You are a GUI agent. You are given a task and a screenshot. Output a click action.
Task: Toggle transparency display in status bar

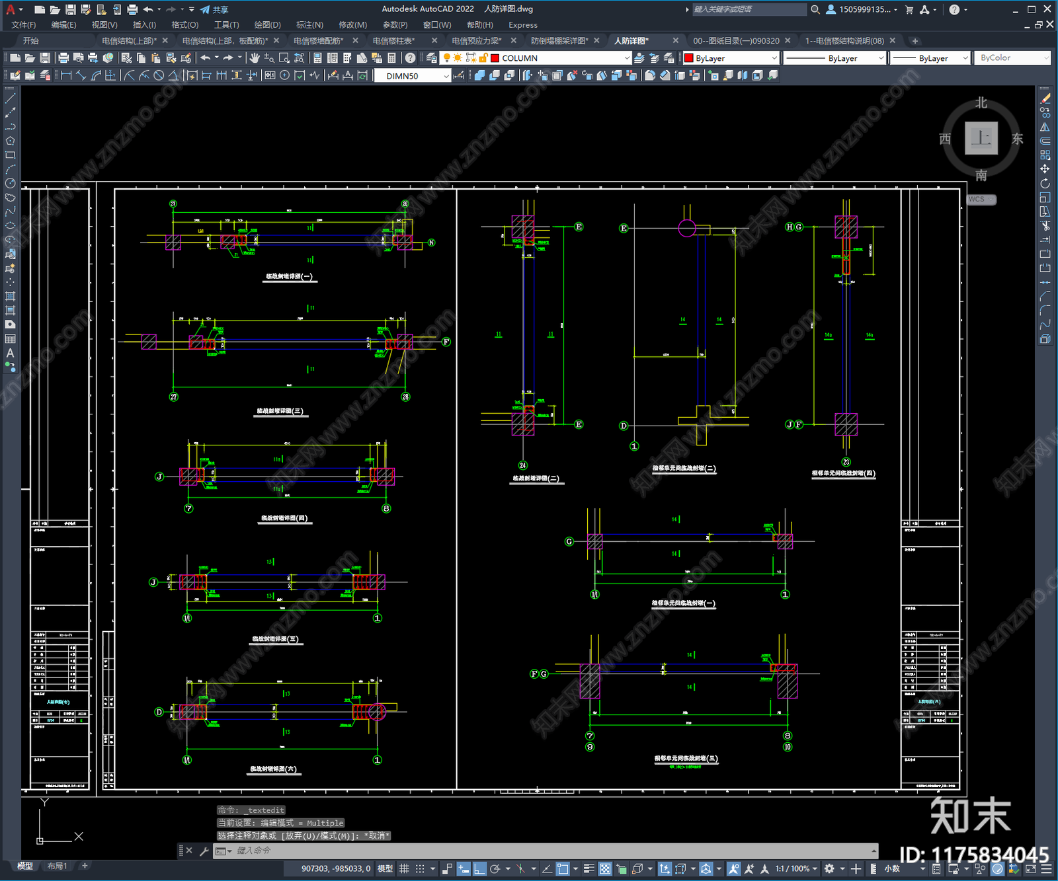[605, 868]
